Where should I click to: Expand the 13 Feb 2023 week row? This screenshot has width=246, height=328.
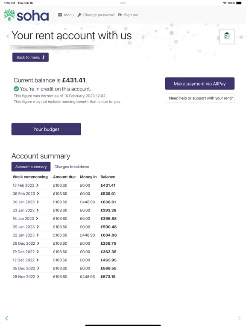[x=26, y=185]
